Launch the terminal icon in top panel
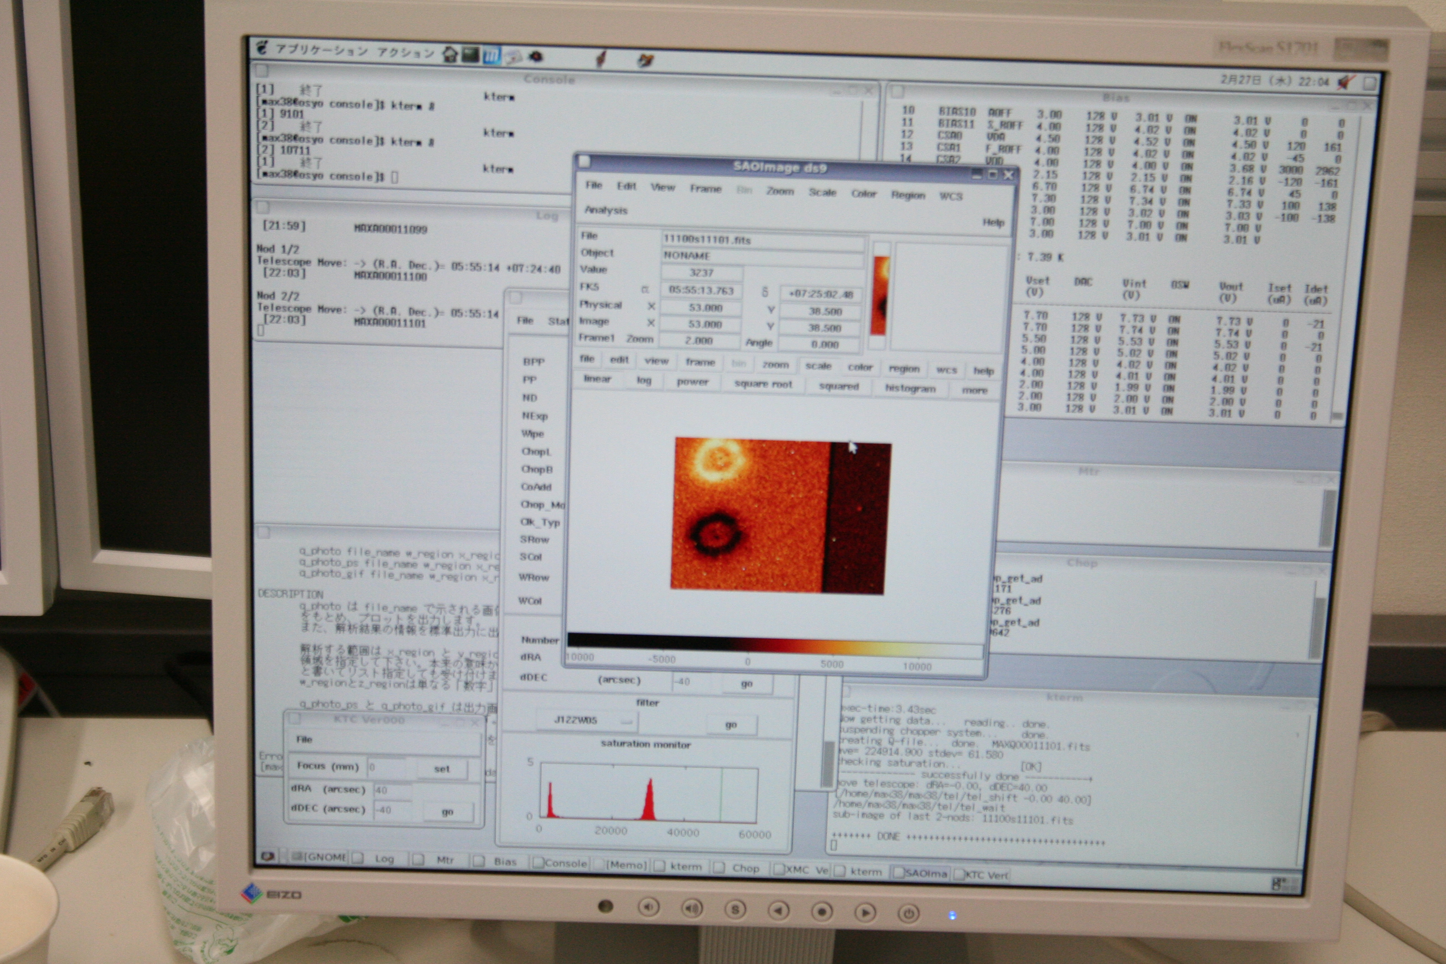This screenshot has width=1446, height=964. click(x=471, y=55)
